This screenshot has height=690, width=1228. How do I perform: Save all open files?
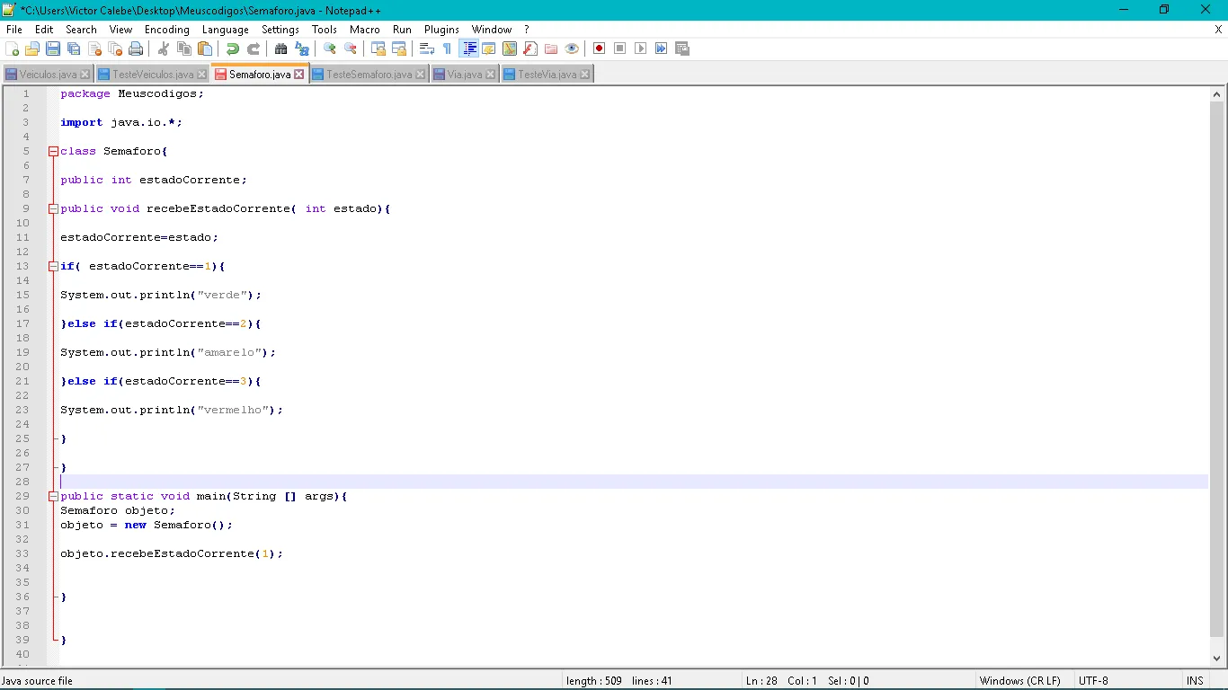[x=74, y=49]
